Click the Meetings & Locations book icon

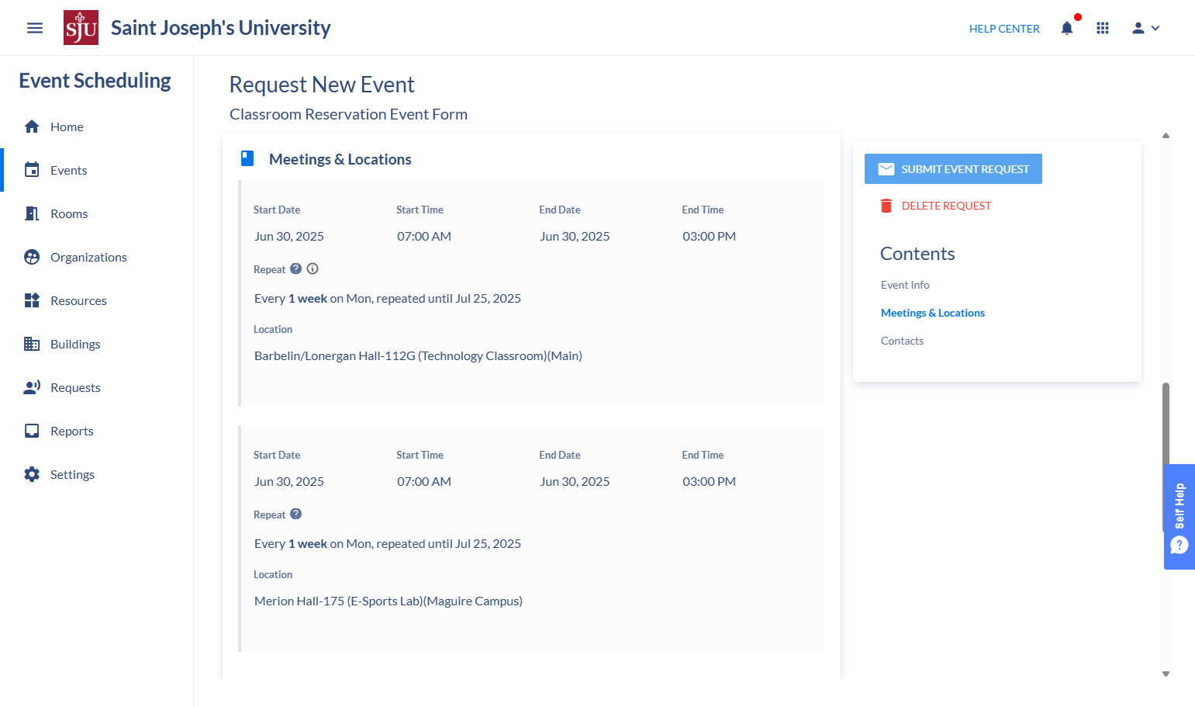(247, 158)
